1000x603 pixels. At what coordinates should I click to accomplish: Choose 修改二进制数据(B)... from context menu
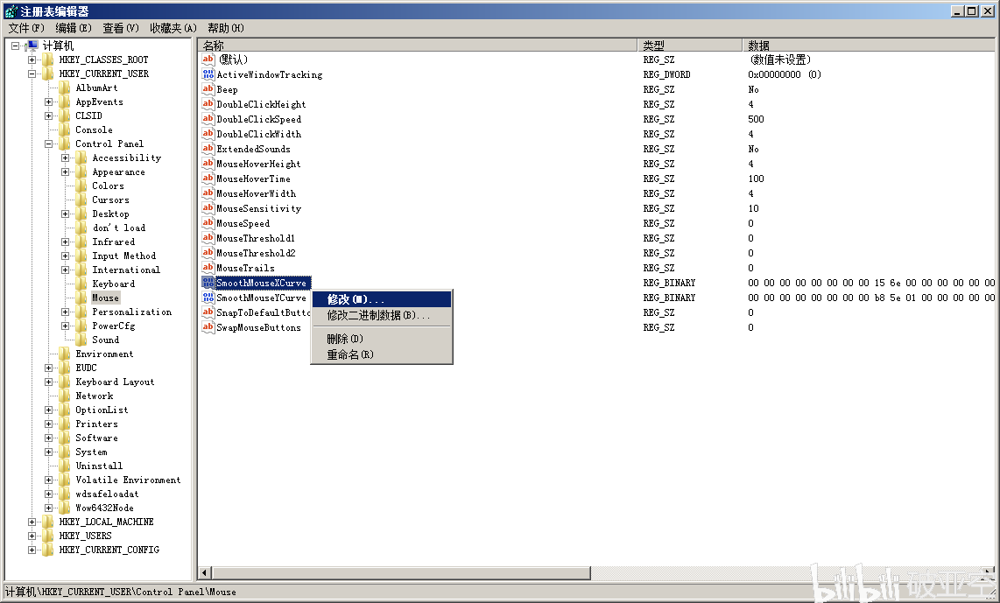pos(382,316)
